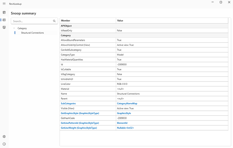Open the hamburger navigation menu
This screenshot has width=233, height=148.
[4, 4]
